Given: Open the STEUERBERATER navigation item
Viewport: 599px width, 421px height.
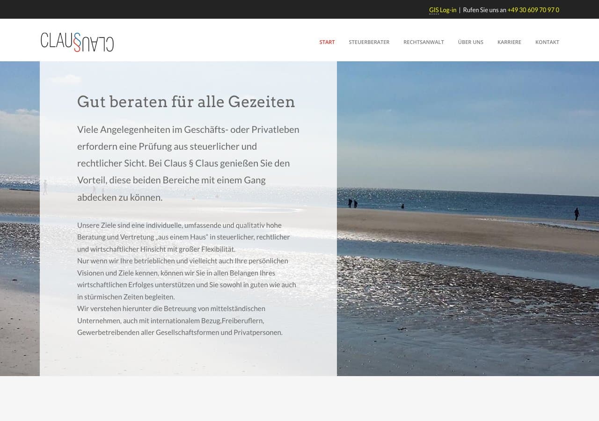Looking at the screenshot, I should (x=369, y=42).
